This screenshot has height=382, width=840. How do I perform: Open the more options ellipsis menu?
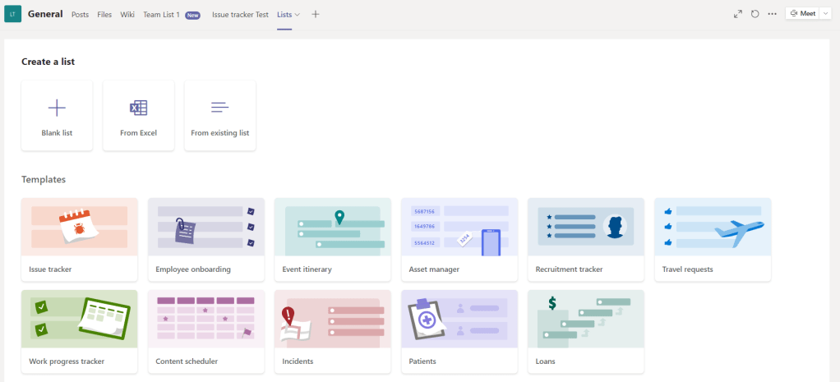(772, 14)
